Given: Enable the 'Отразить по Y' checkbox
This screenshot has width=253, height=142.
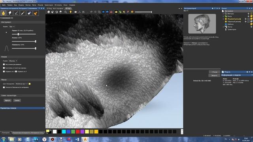Looking at the screenshot, I should pos(16,71).
